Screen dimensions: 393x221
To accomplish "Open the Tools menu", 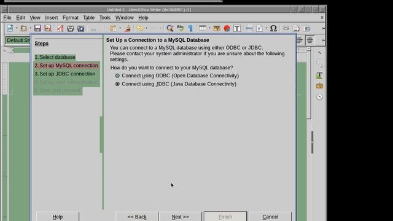I will coord(105,18).
